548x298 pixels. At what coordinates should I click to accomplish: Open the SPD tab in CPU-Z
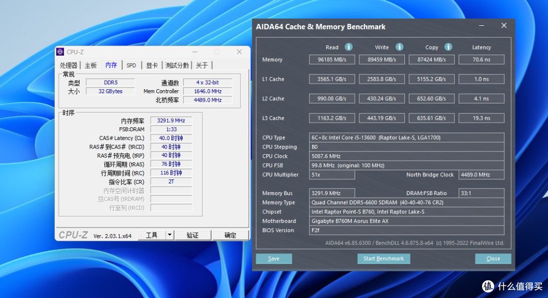131,65
